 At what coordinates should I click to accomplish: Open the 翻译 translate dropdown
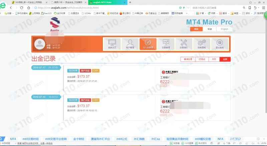click(x=224, y=13)
